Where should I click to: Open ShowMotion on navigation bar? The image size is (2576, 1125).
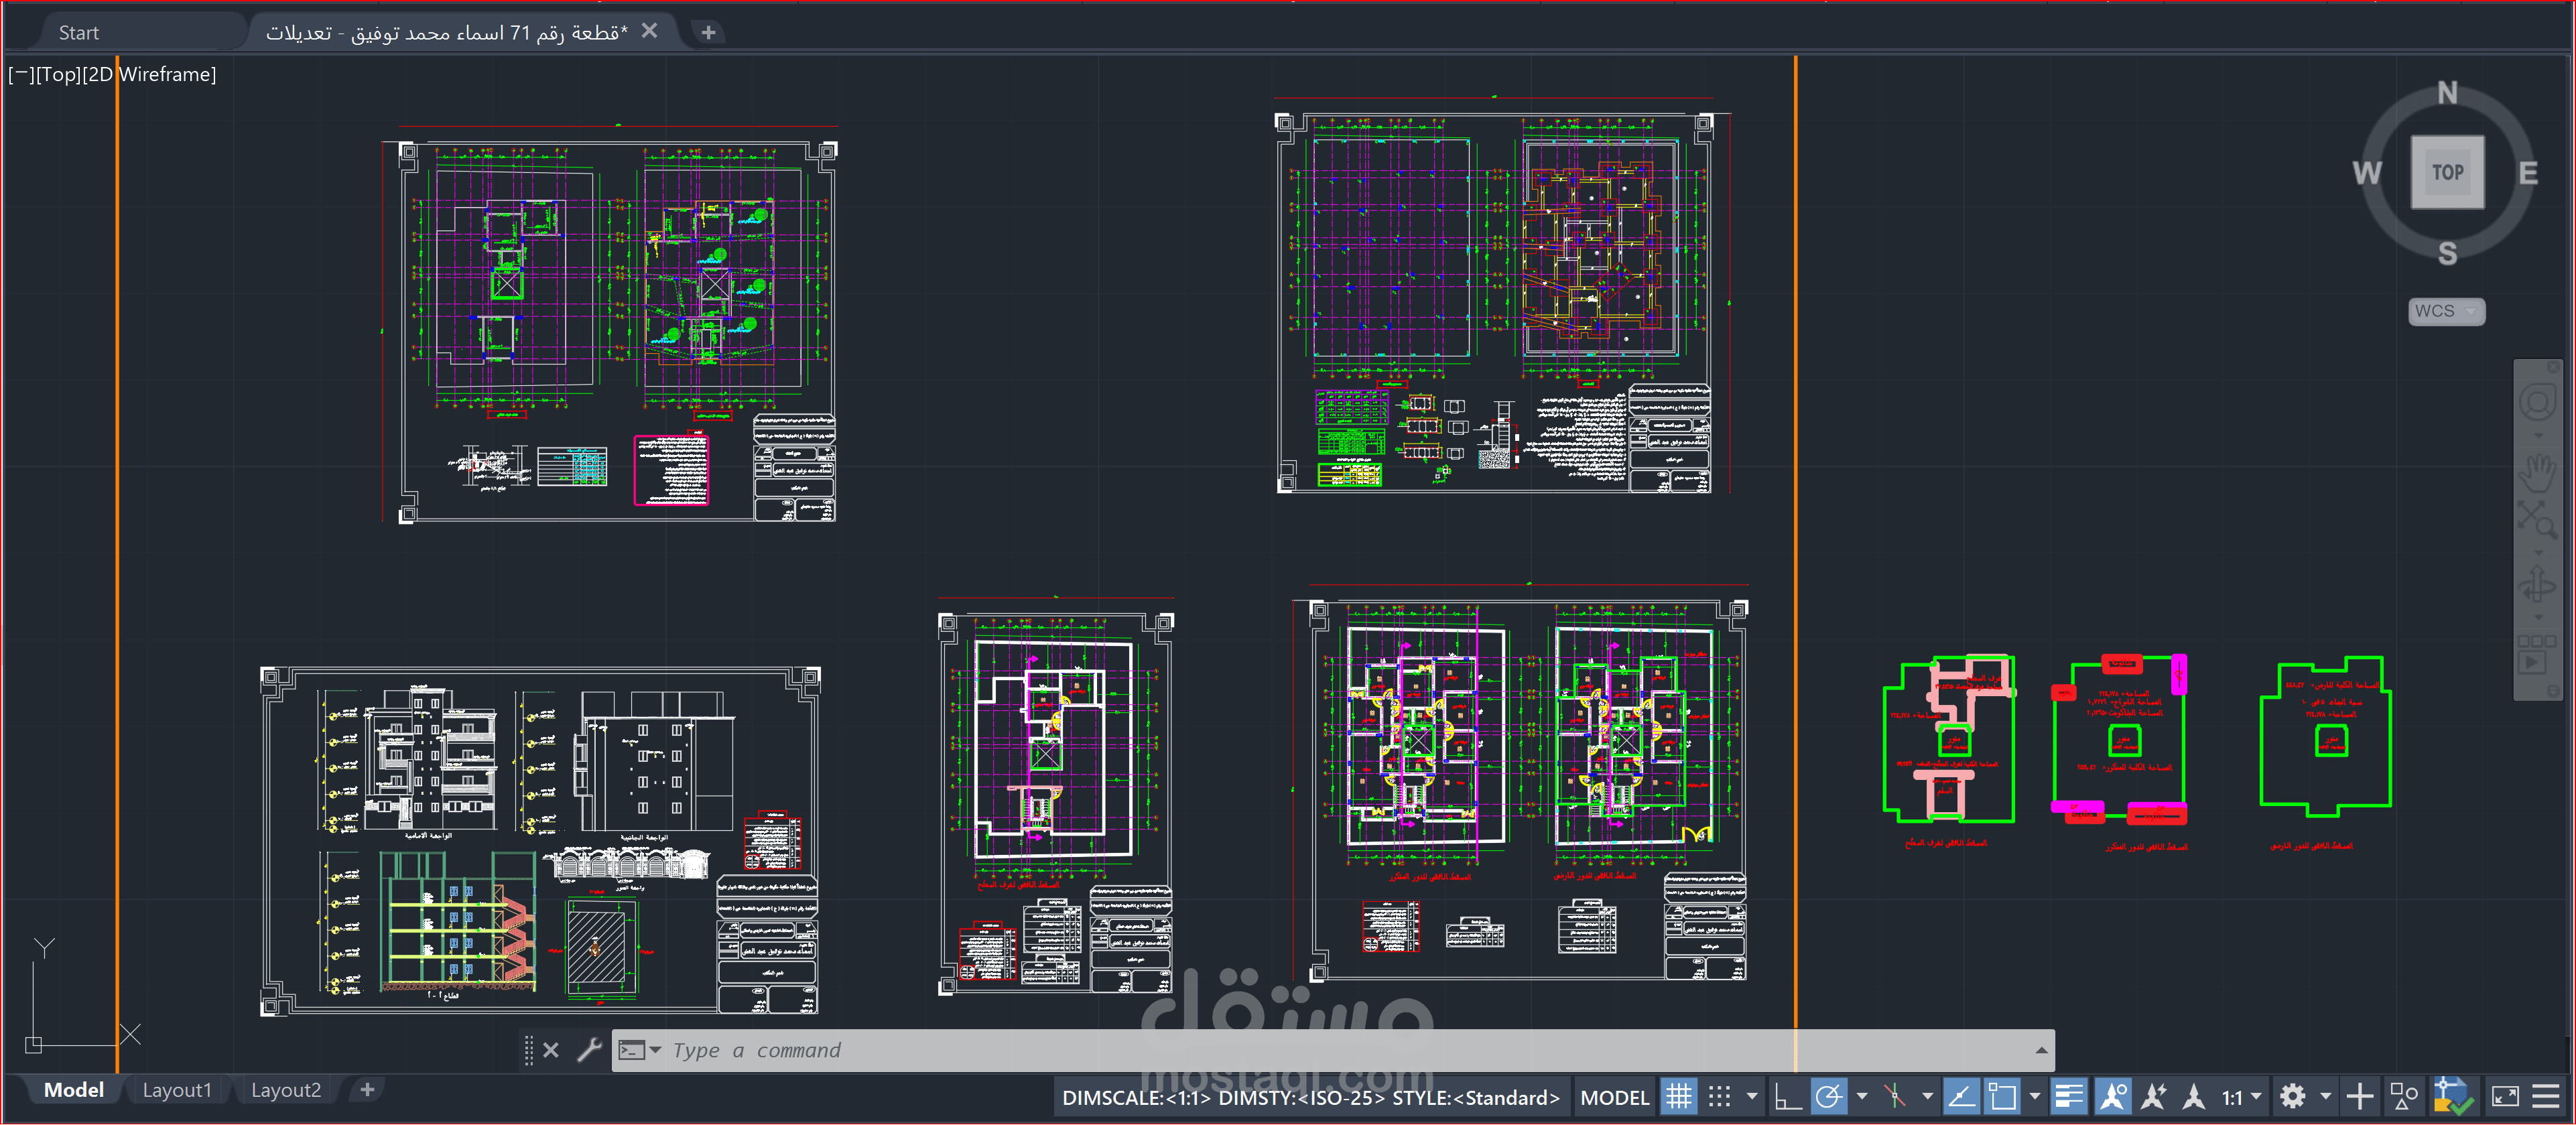2537,654
